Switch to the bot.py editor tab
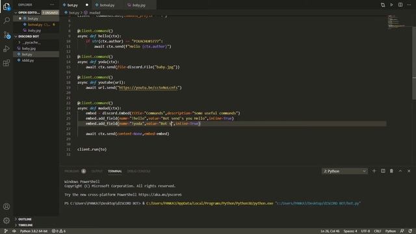The image size is (416, 234). coord(72,5)
